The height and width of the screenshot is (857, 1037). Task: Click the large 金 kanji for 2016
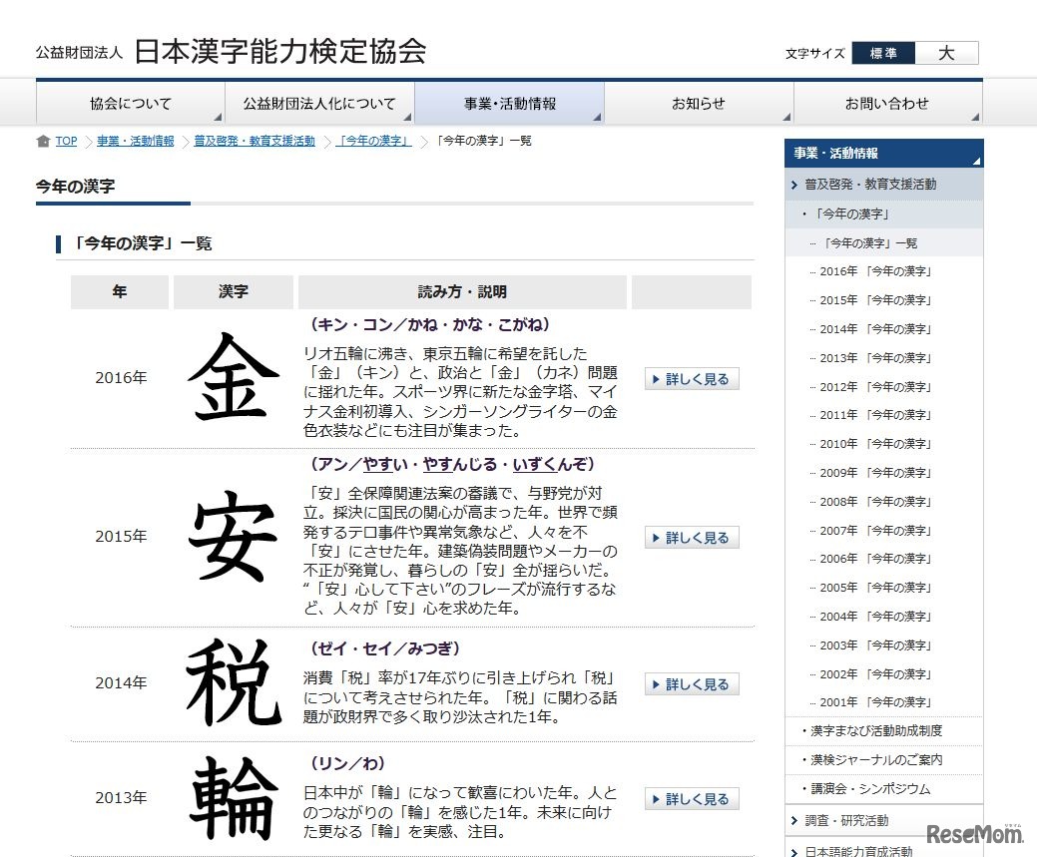tap(234, 378)
